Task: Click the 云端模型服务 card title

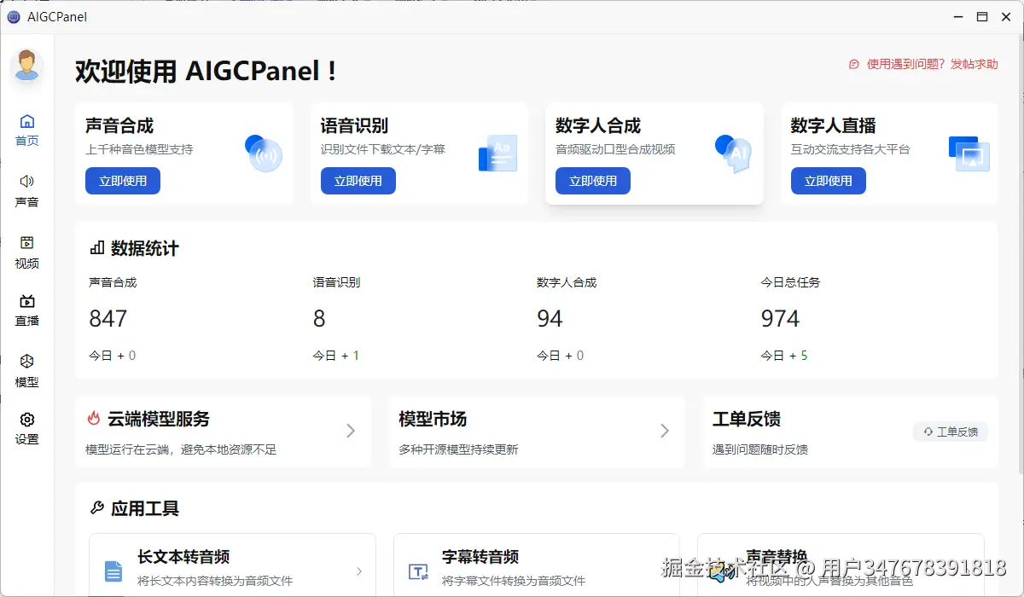Action: click(159, 419)
